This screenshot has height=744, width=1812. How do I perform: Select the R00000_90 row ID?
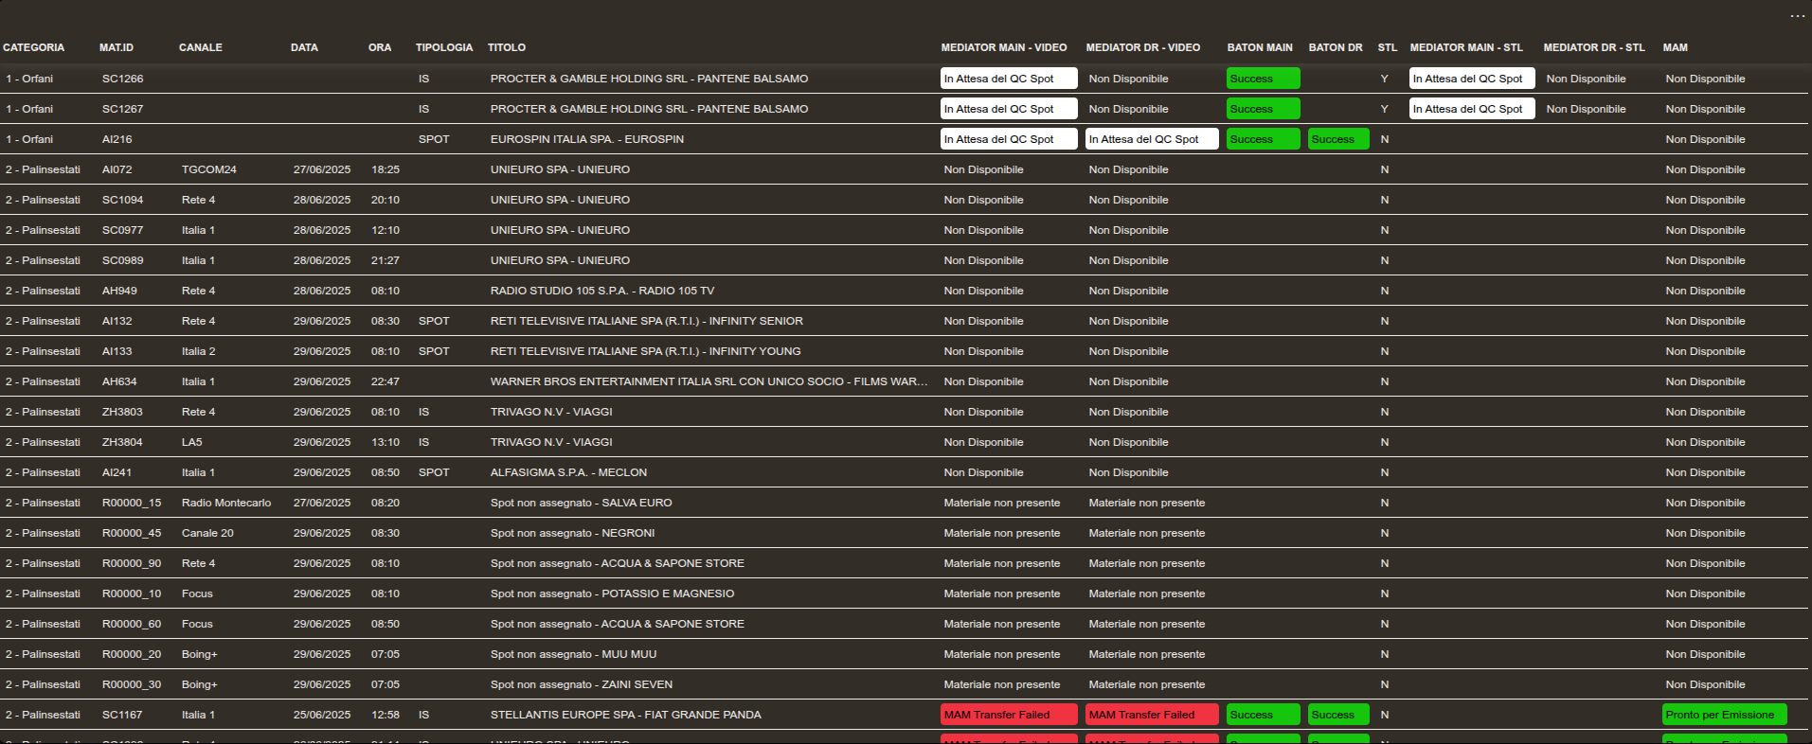click(x=132, y=563)
